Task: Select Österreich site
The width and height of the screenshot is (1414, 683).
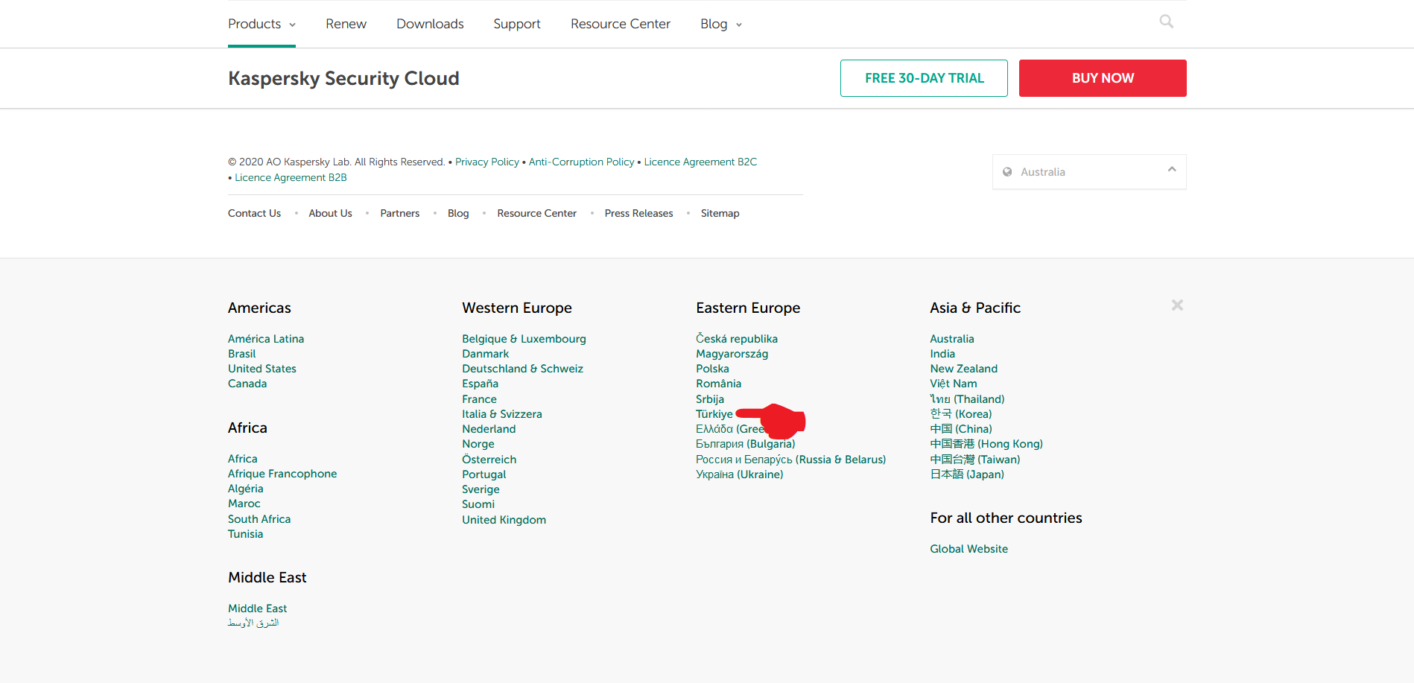Action: (489, 460)
